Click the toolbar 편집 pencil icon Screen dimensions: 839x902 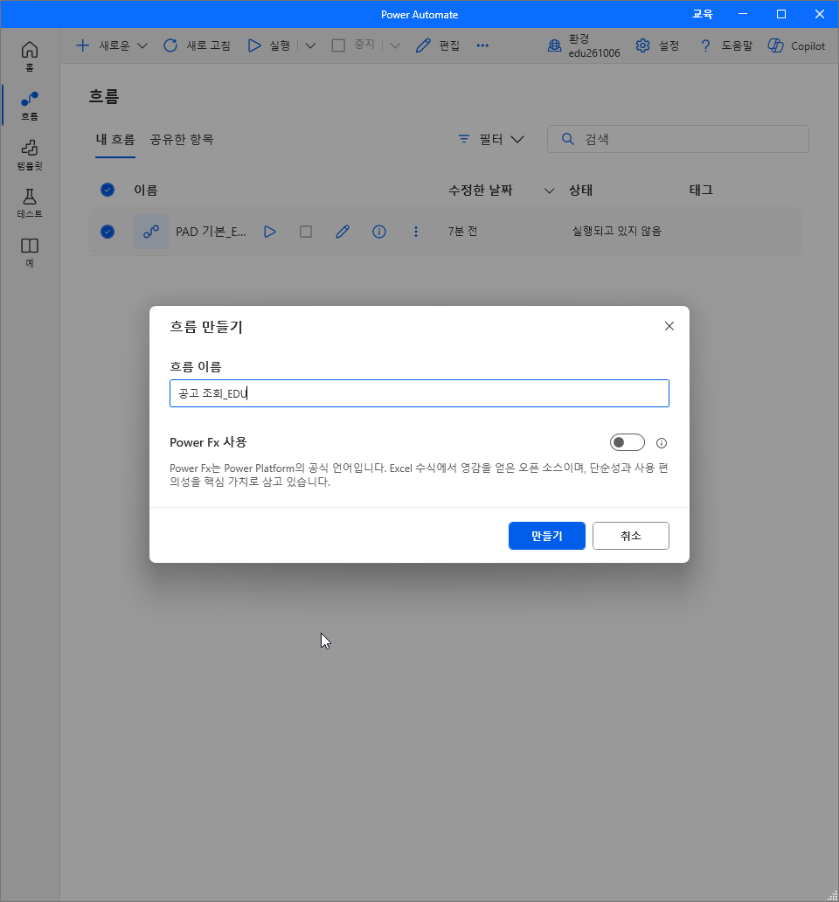[x=423, y=45]
